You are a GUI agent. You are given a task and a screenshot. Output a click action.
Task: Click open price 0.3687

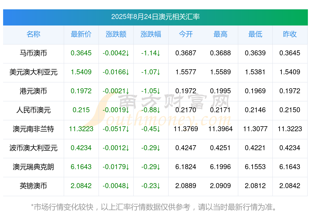(186, 53)
